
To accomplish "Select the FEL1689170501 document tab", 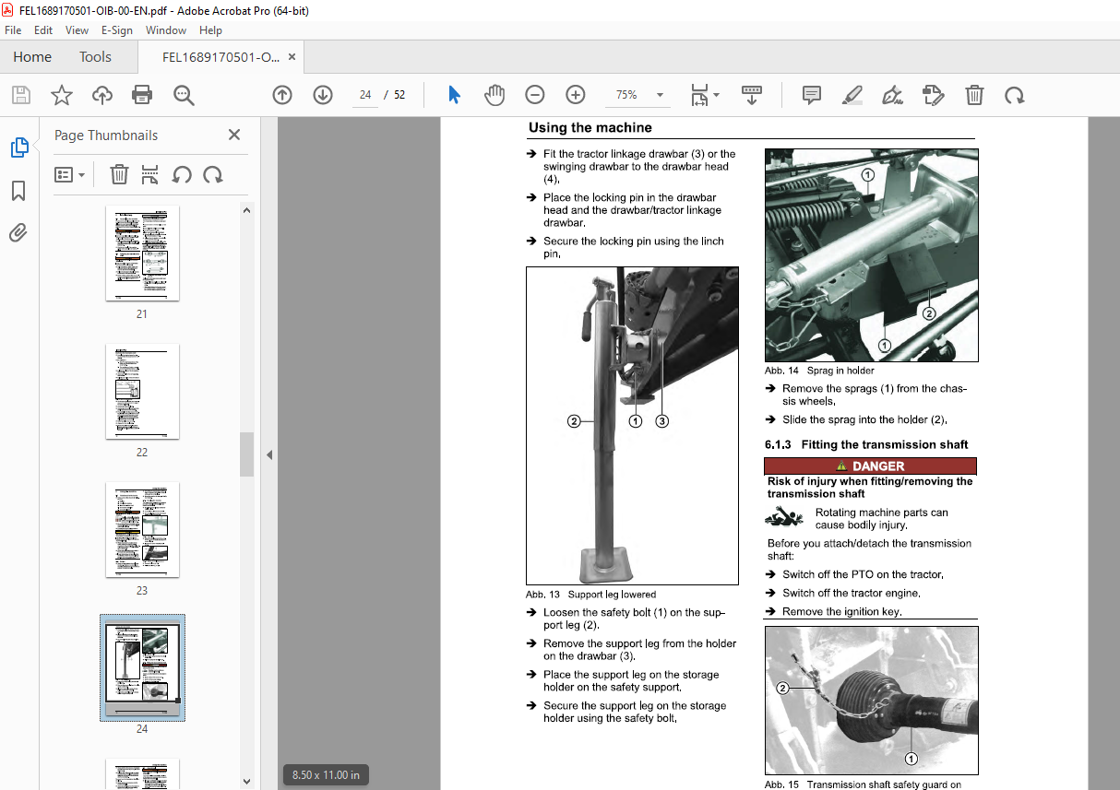I will coord(220,57).
